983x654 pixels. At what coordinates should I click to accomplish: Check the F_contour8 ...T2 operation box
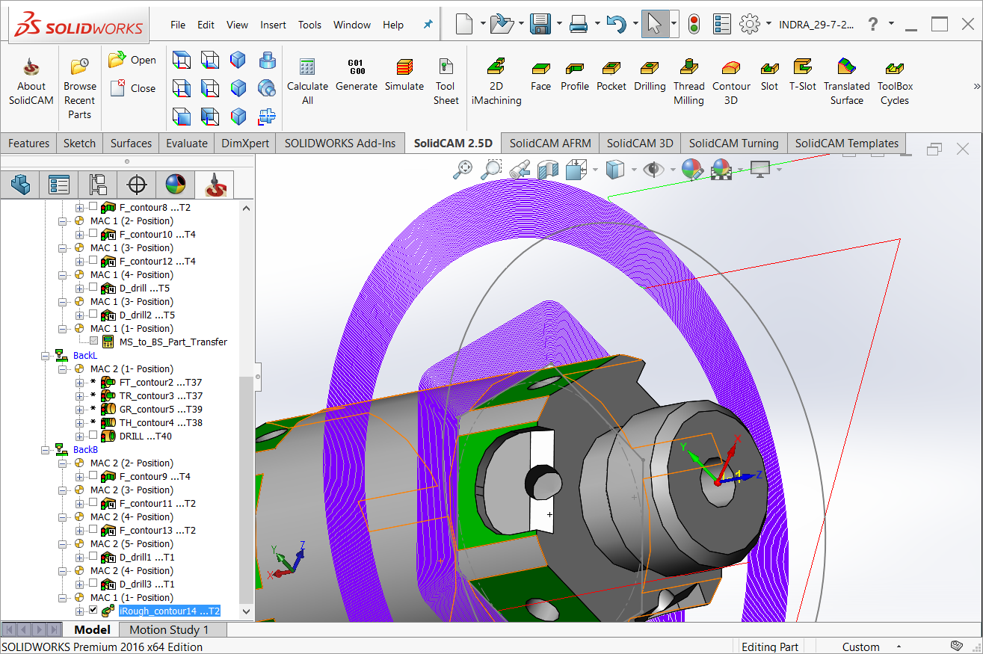(x=93, y=207)
